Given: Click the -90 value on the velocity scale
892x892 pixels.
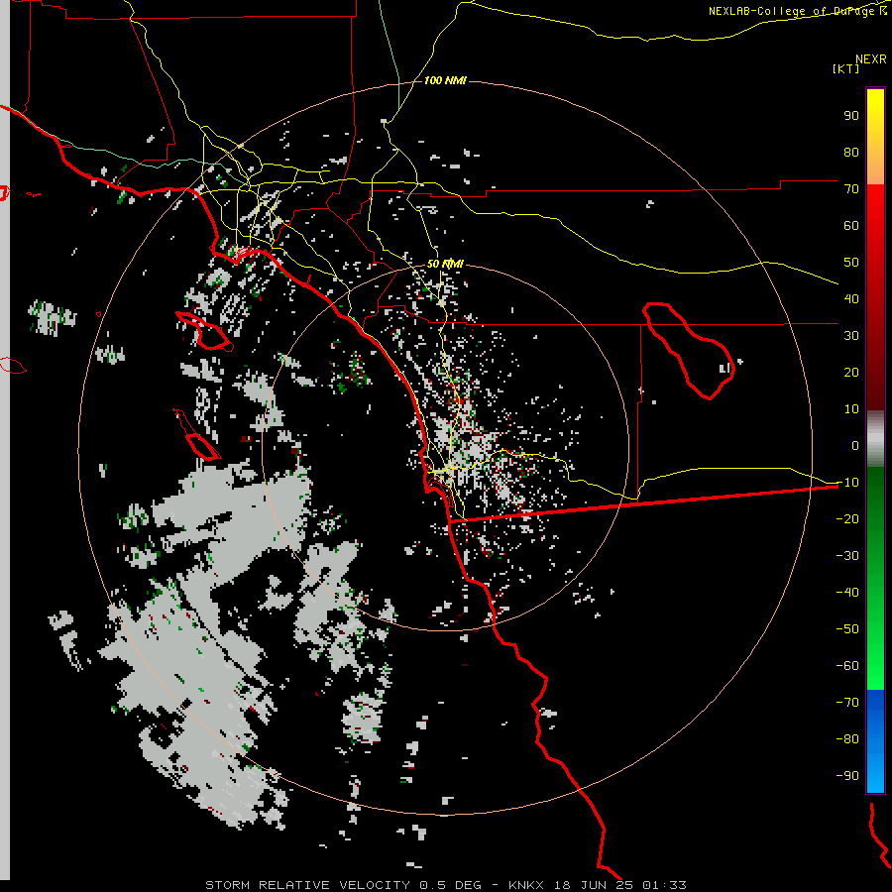Looking at the screenshot, I should pos(847,776).
